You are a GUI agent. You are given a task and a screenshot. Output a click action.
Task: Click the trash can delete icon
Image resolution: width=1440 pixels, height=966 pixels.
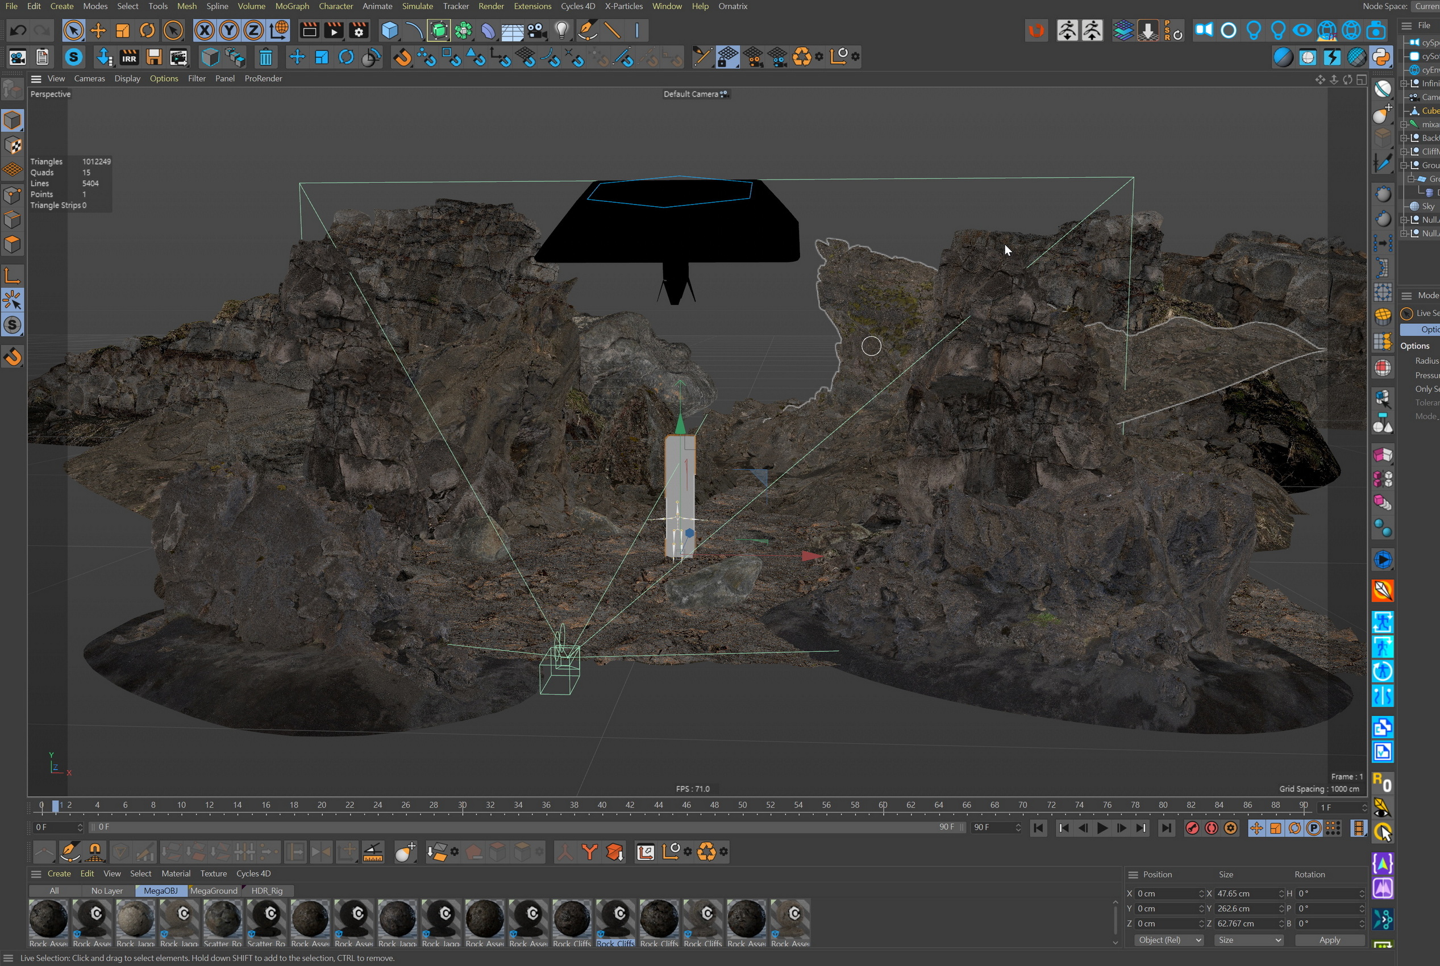click(265, 57)
